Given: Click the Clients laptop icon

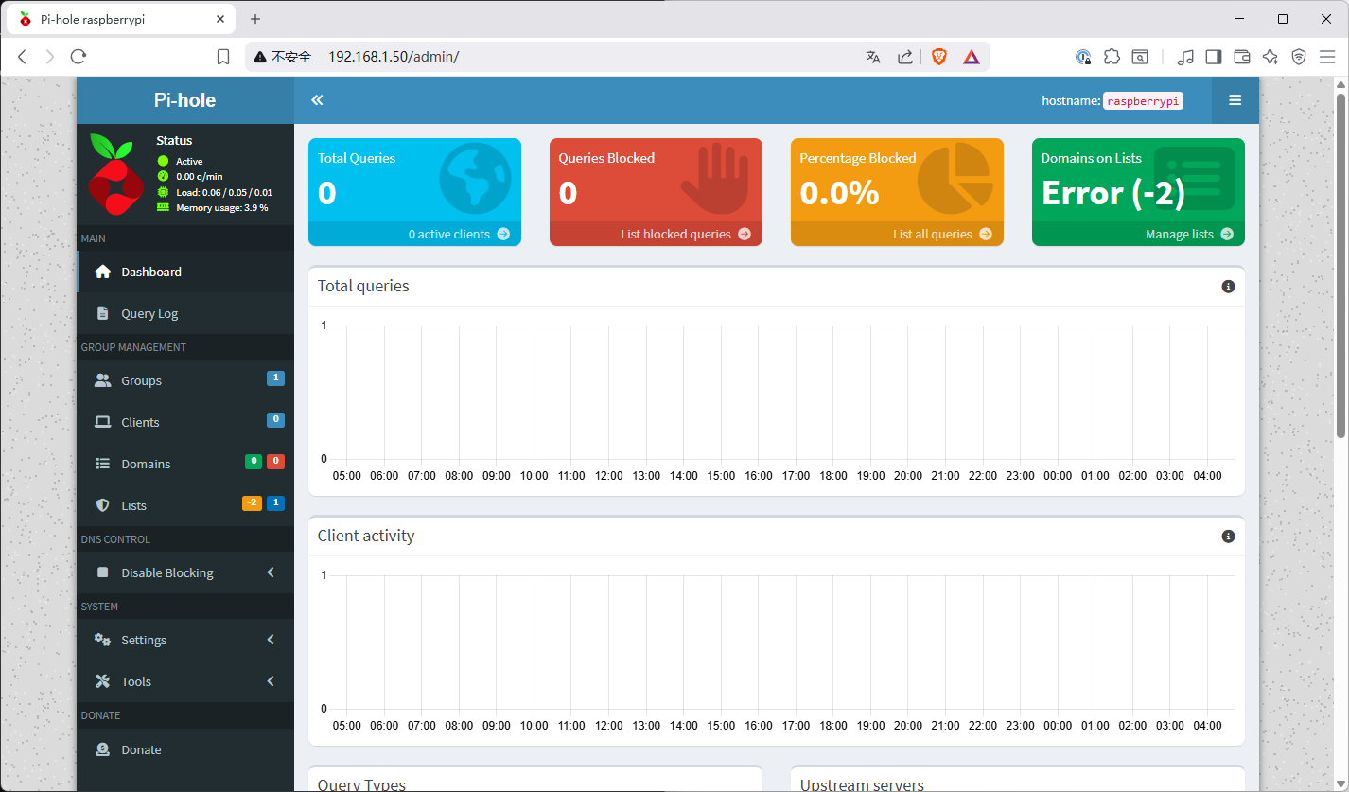Looking at the screenshot, I should point(103,422).
